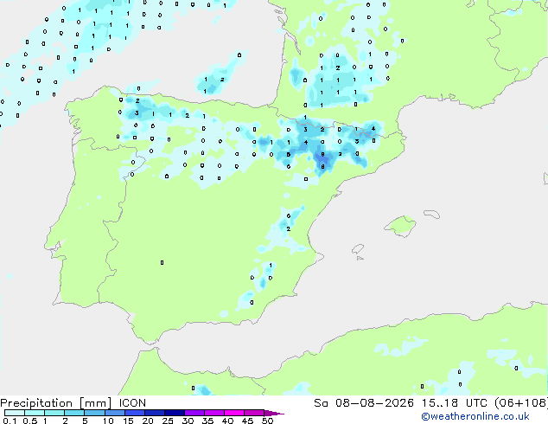Click Mallorca island on the map

click(400, 226)
